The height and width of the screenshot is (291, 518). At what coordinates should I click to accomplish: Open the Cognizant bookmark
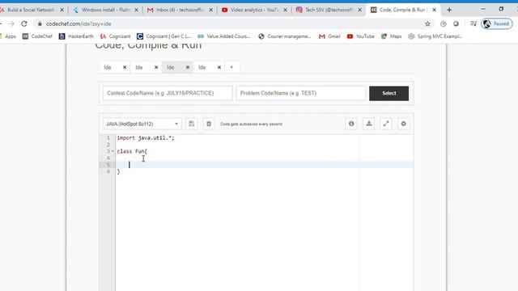tap(115, 36)
